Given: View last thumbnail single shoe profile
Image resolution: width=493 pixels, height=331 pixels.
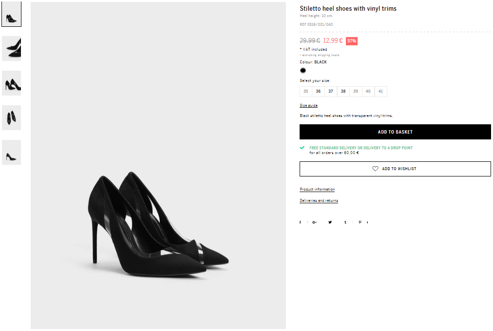Looking at the screenshot, I should [x=12, y=152].
